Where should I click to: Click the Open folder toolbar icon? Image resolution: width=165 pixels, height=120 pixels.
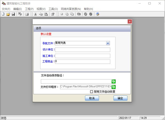tap(8, 14)
